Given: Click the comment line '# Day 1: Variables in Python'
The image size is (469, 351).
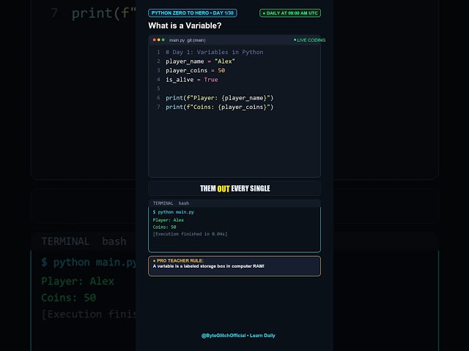Looking at the screenshot, I should (215, 52).
